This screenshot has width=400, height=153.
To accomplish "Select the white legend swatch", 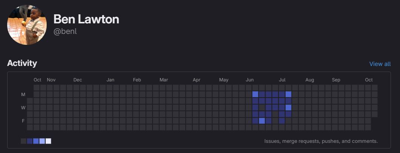I will pyautogui.click(x=48, y=141).
